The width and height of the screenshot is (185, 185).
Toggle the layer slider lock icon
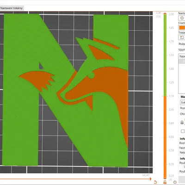point(165,182)
